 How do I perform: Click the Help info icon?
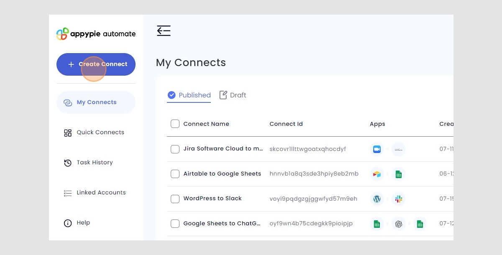pos(68,223)
